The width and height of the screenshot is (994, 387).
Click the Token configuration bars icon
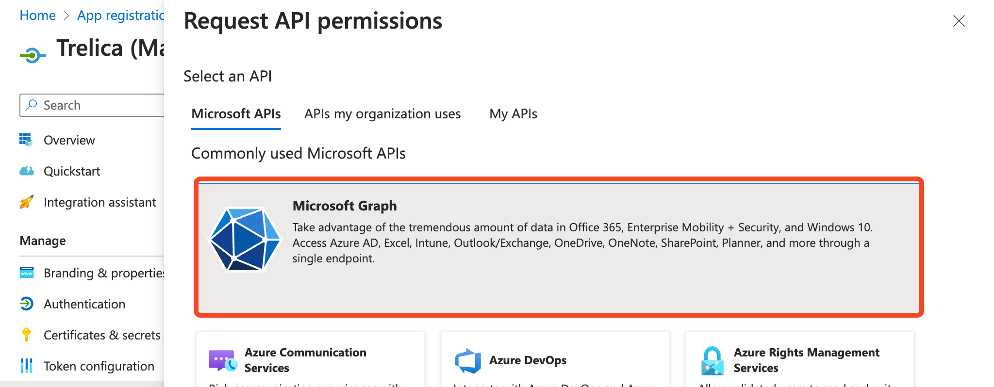(27, 366)
